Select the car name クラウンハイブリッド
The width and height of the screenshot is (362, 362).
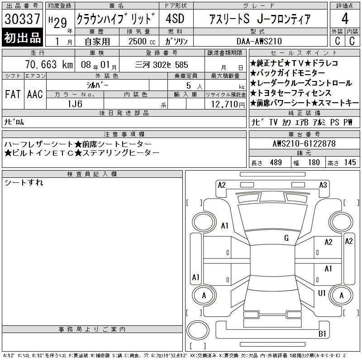116,19
